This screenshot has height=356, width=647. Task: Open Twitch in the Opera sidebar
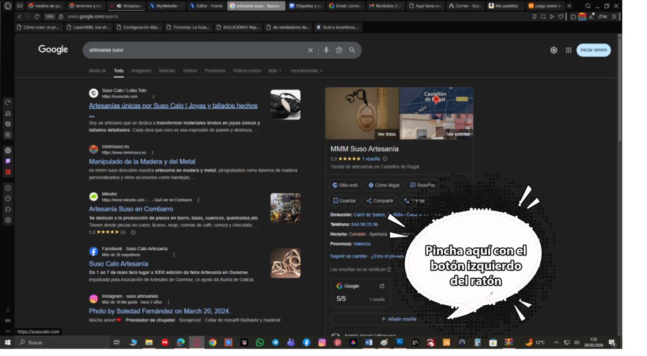pos(8,161)
